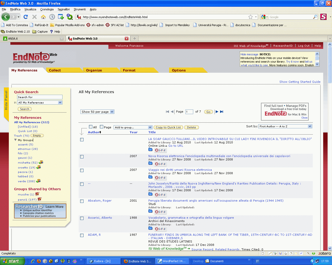The height and width of the screenshot is (265, 332).
Task: Open the search in All My References dropdown
Action: [40, 102]
